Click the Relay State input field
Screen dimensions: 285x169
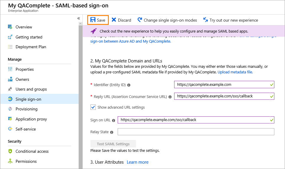(196, 132)
